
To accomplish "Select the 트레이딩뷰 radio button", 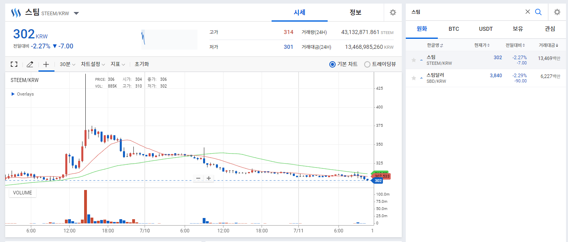I will 367,64.
